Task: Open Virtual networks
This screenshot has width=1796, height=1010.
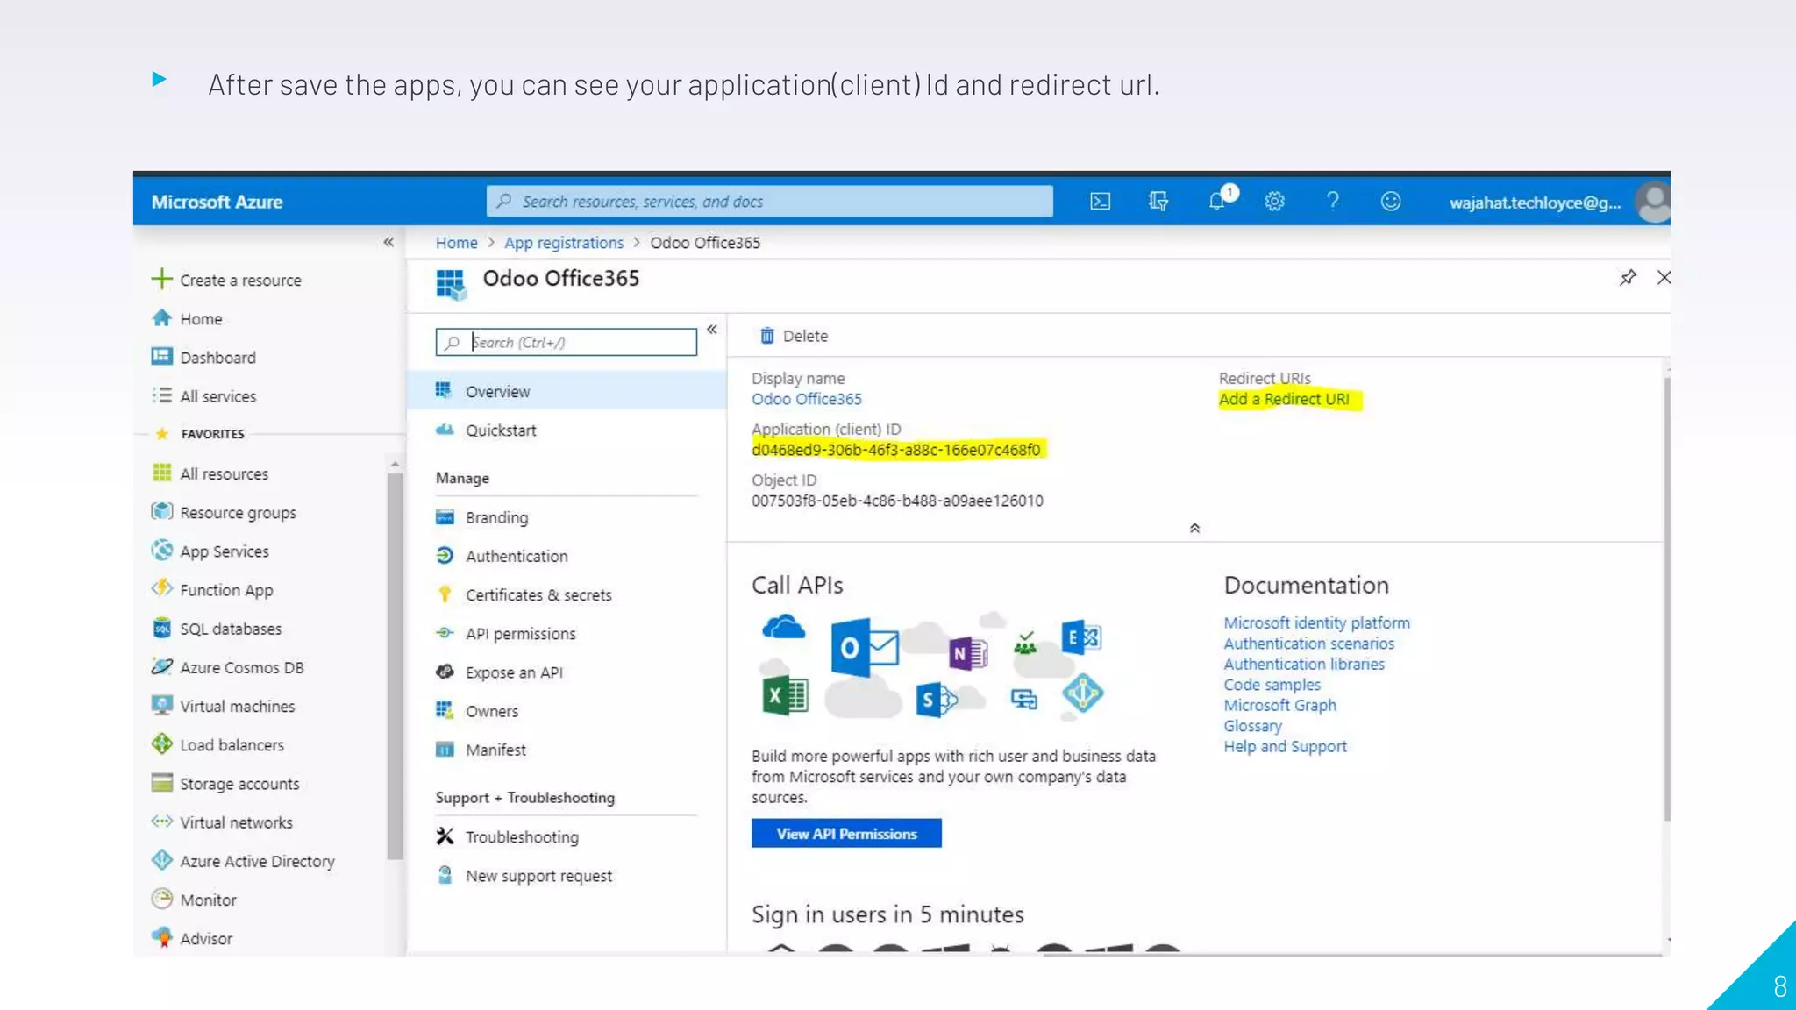Action: [x=222, y=822]
